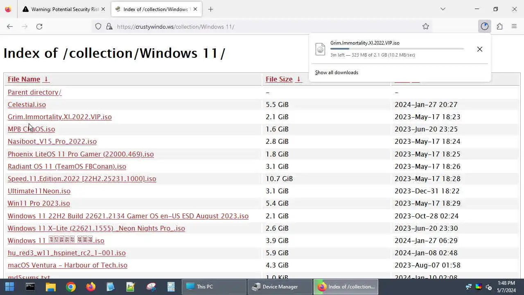Click the Ultimate11Neon.iso link
Image resolution: width=524 pixels, height=295 pixels.
(39, 191)
